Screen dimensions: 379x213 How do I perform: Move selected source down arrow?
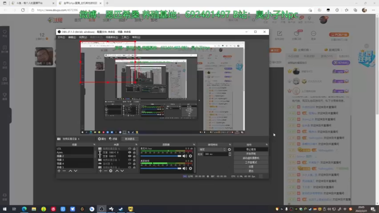(x=122, y=171)
